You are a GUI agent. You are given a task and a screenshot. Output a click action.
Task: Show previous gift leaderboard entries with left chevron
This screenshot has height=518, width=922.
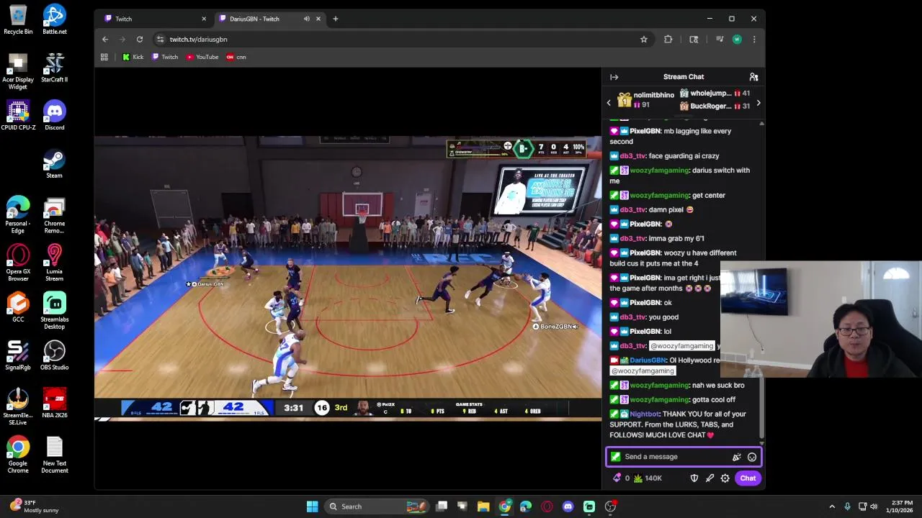pyautogui.click(x=609, y=103)
